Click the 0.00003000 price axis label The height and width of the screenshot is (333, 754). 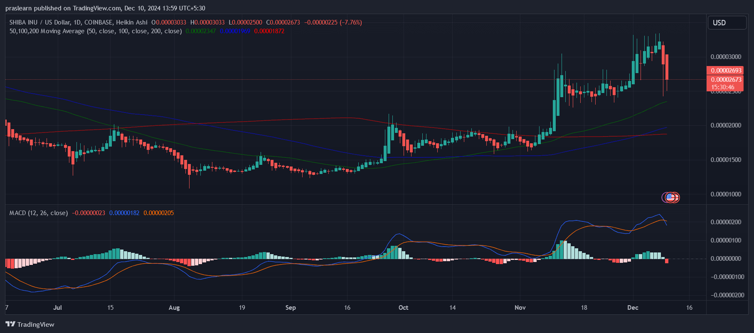click(x=726, y=57)
